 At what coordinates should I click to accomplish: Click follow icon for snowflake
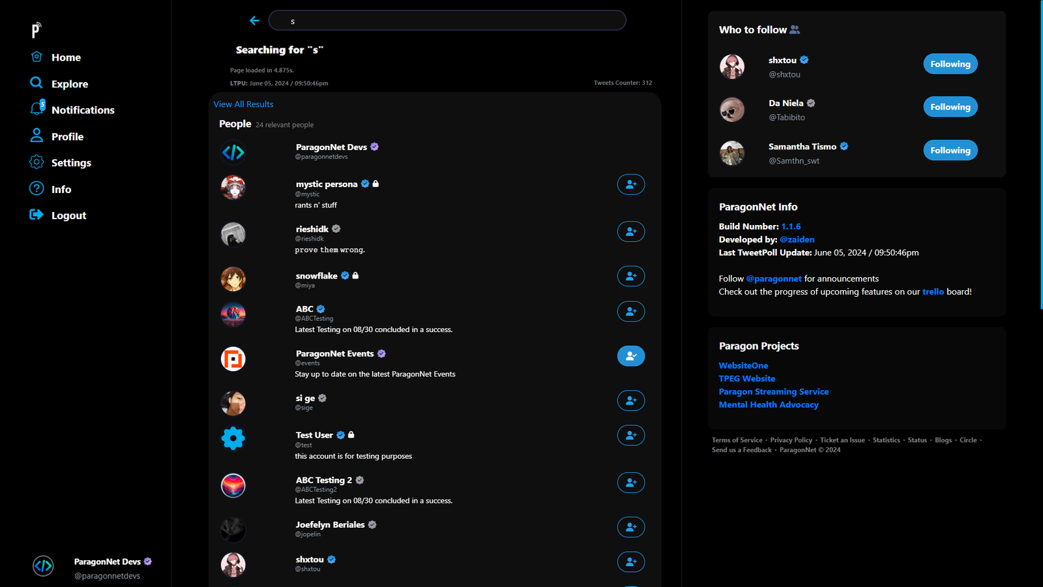[x=630, y=277]
